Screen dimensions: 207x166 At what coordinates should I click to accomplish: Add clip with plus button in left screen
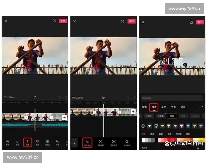click(65, 117)
